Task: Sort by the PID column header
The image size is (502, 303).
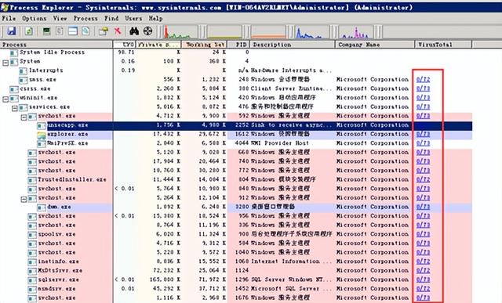Action: [238, 45]
